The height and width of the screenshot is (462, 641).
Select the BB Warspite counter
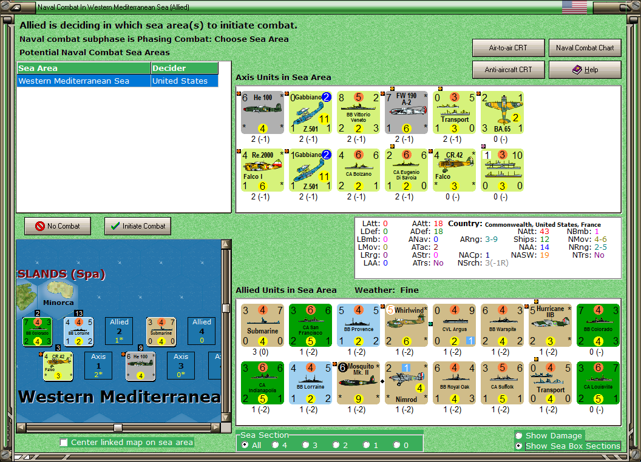pos(503,325)
